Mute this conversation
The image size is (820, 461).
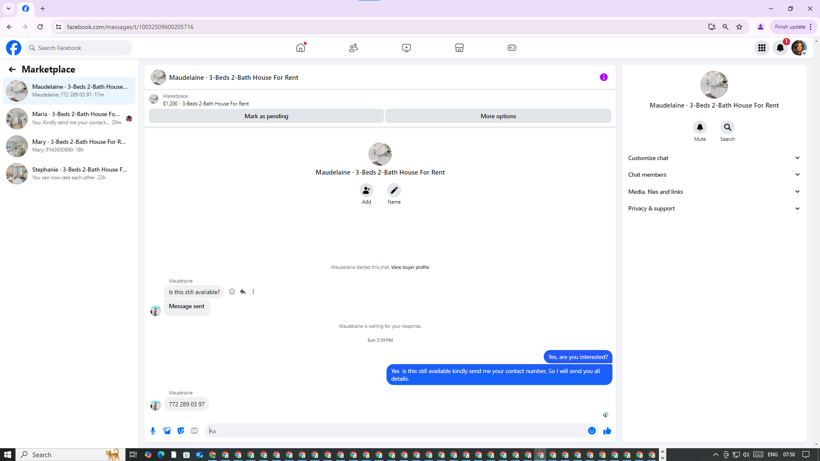pyautogui.click(x=700, y=128)
